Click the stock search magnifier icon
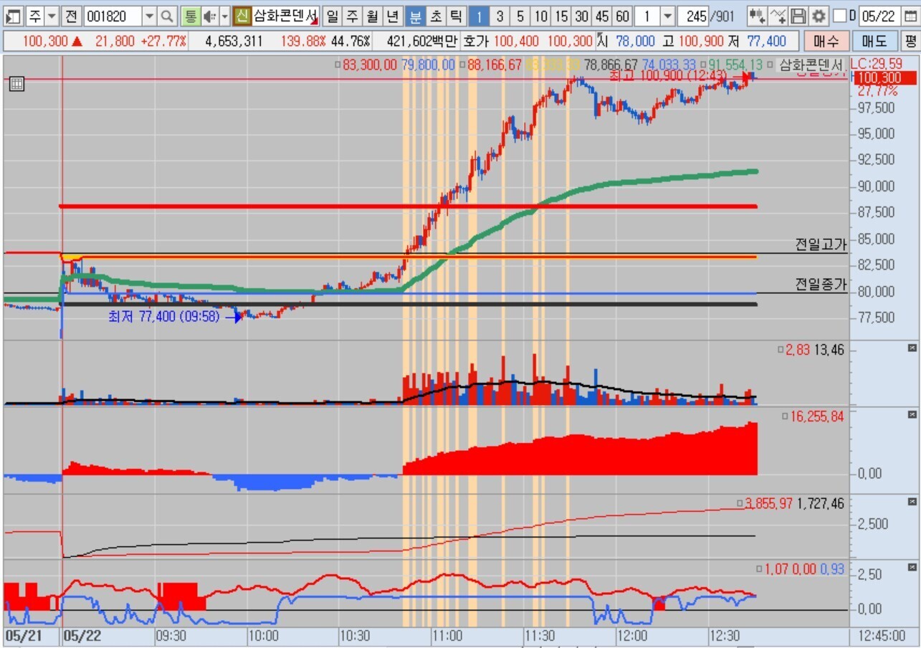Screen dimensions: 921x648 click(166, 16)
